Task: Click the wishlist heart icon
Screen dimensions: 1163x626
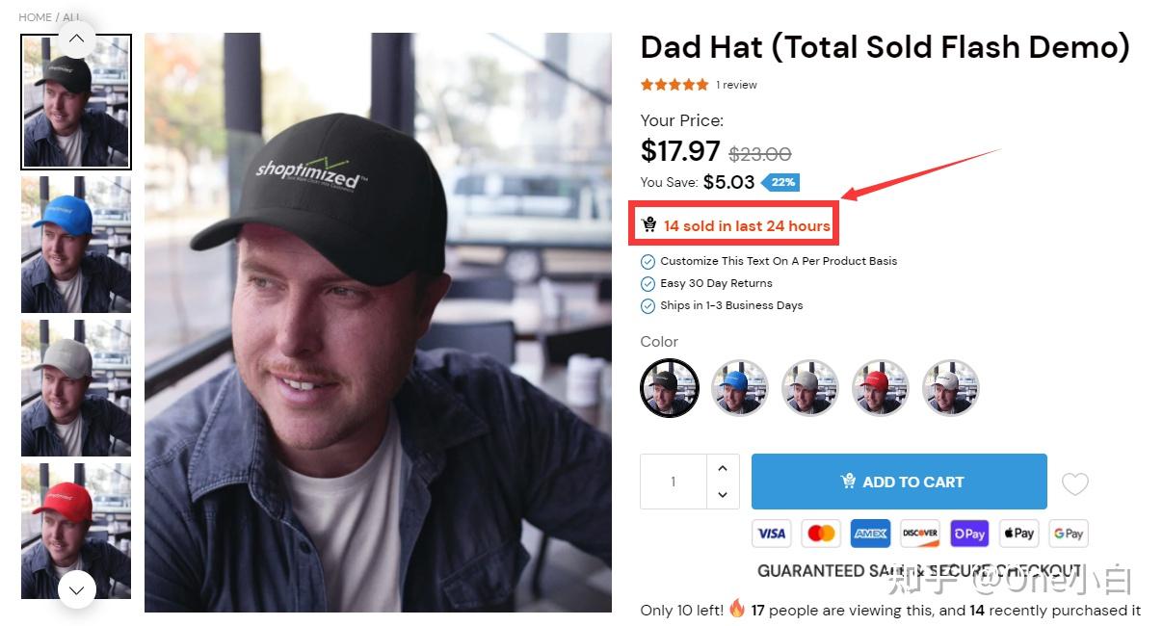Action: (x=1074, y=483)
